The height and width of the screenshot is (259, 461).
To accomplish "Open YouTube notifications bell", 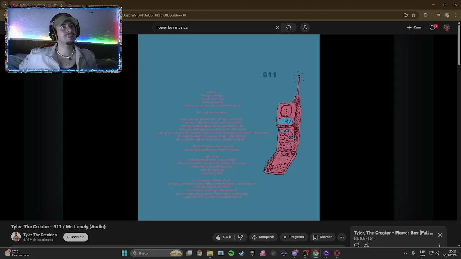I will click(433, 27).
